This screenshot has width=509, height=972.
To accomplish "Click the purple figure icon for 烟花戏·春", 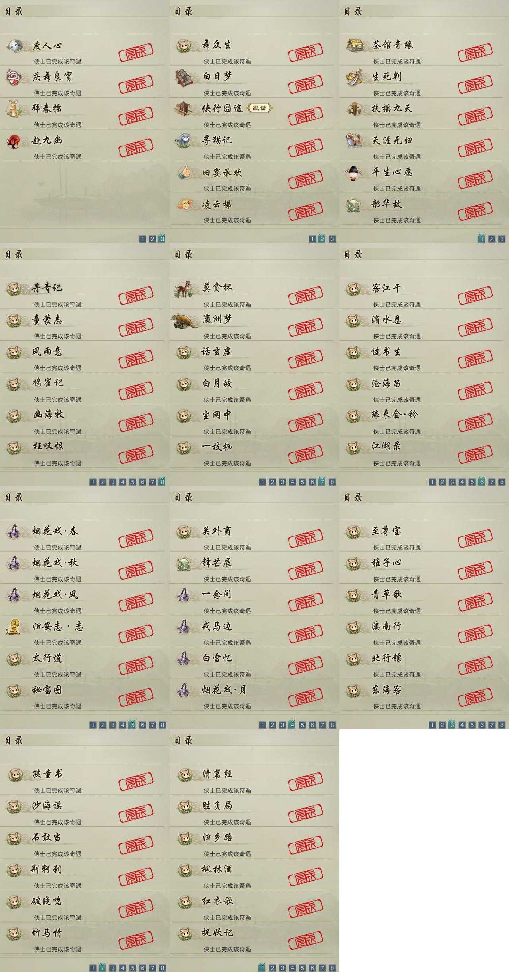I will pyautogui.click(x=15, y=531).
